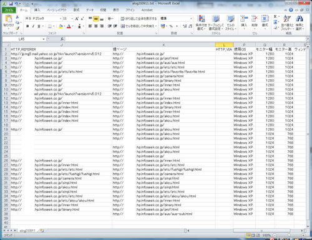Click the Merge and Center button
This screenshot has width=312, height=240.
click(139, 26)
